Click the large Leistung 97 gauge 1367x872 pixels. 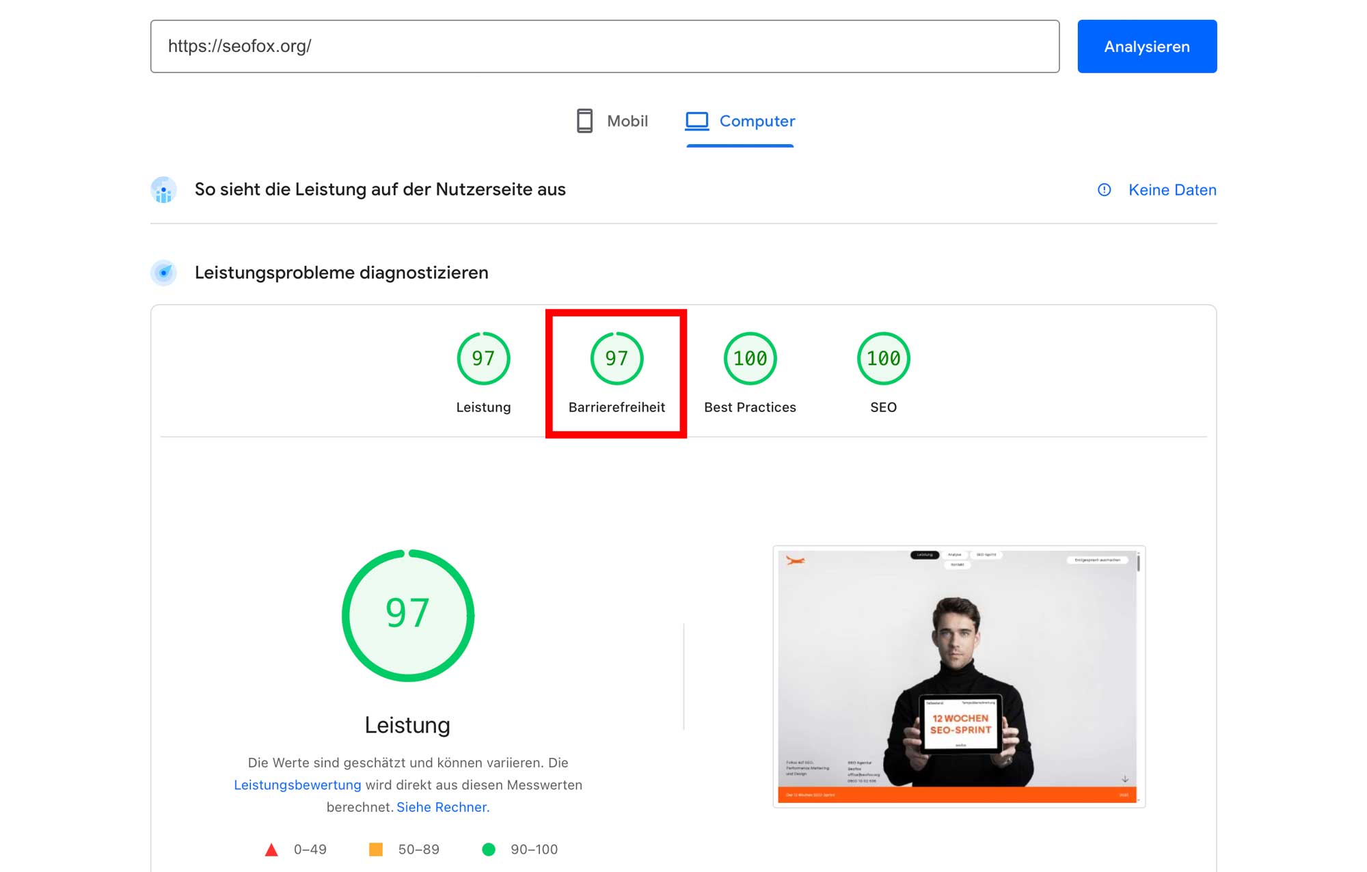click(x=408, y=615)
